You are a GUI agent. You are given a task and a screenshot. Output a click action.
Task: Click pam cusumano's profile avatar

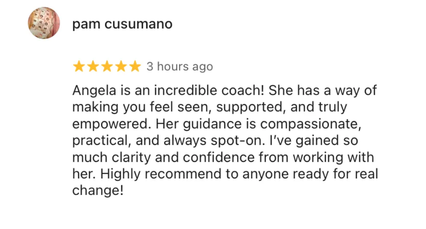pos(44,23)
